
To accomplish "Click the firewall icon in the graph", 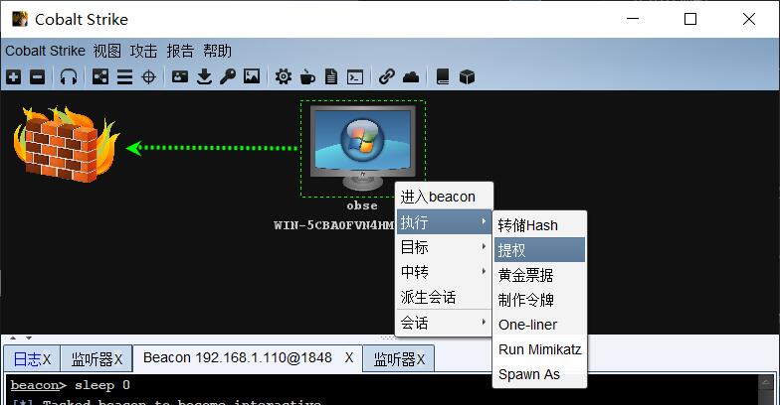I will point(65,144).
